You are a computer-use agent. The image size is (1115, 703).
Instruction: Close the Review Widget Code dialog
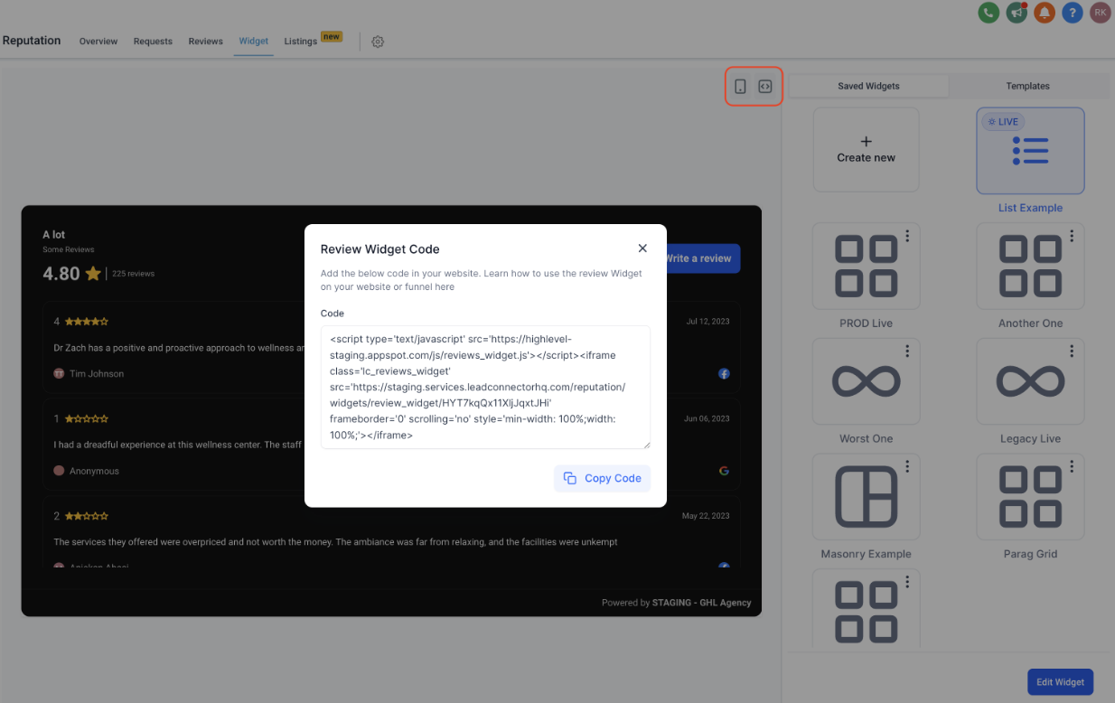pyautogui.click(x=642, y=248)
